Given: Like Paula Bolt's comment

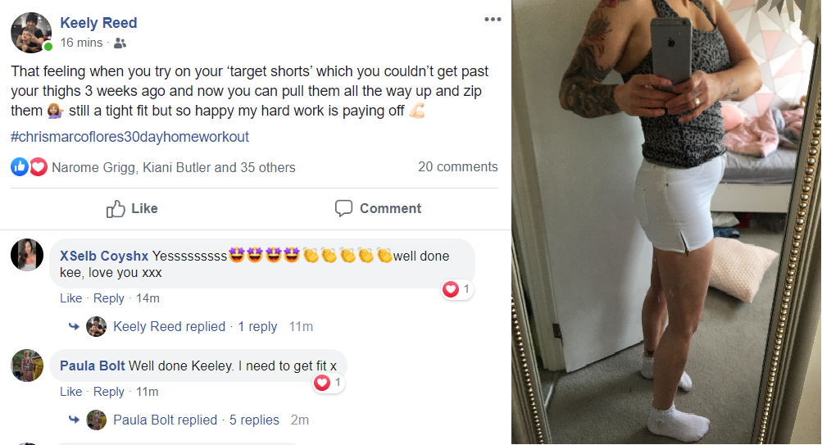Looking at the screenshot, I should click(x=70, y=392).
